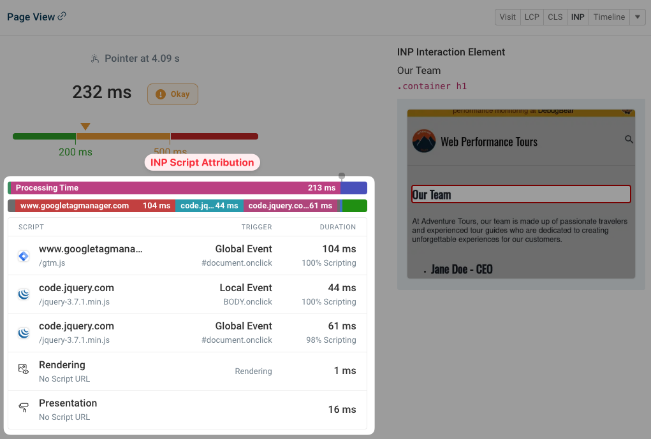The width and height of the screenshot is (651, 439).
Task: Open the Timeline tab
Action: tap(609, 17)
